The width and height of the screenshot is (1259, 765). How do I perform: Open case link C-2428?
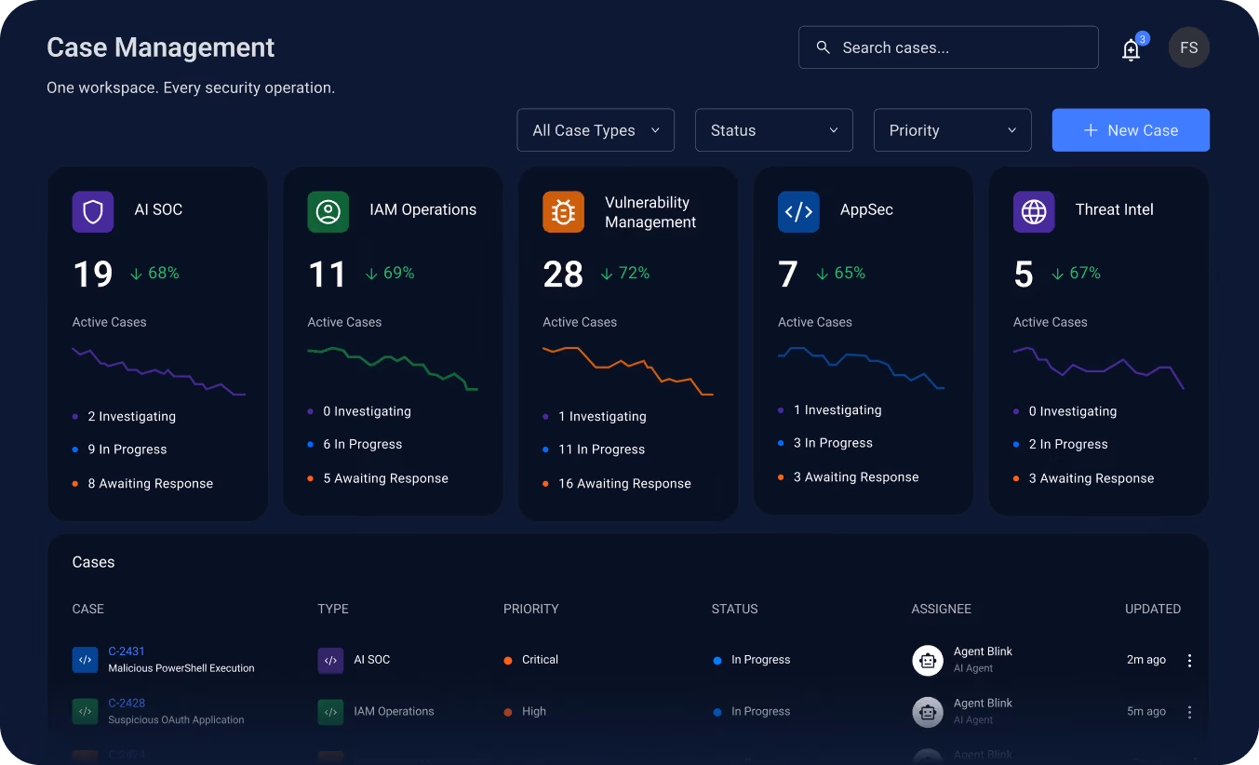point(127,703)
